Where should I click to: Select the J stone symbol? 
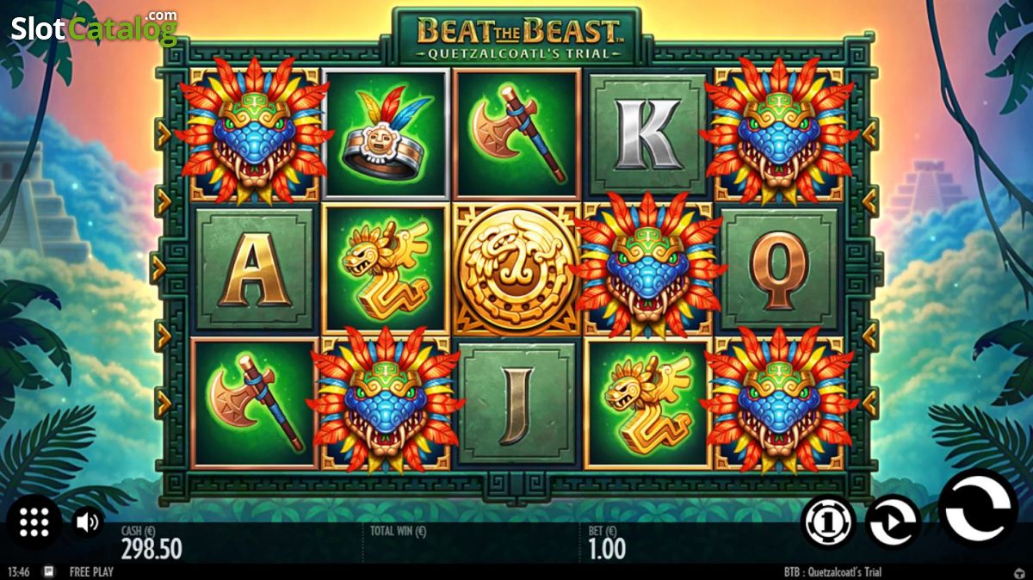[x=516, y=404]
